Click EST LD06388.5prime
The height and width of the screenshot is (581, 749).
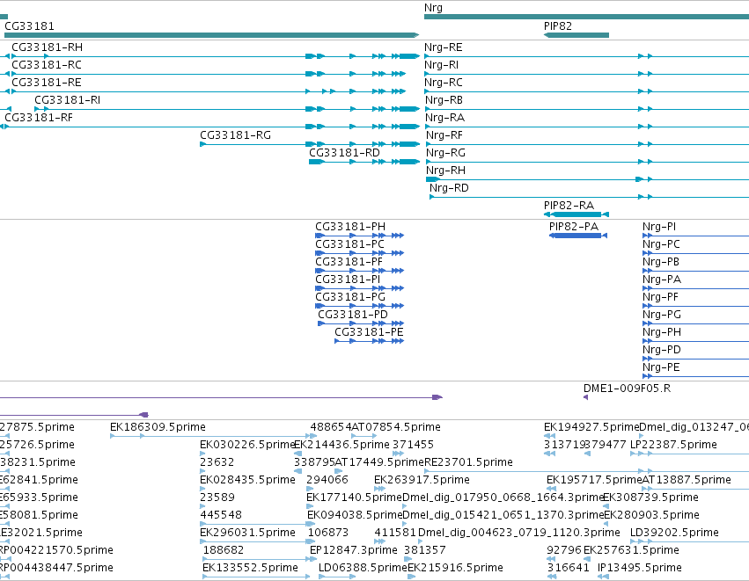coord(363,568)
